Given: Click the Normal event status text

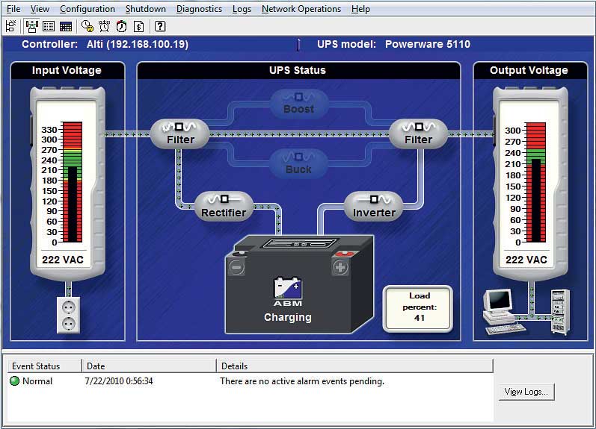Looking at the screenshot, I should click(37, 381).
